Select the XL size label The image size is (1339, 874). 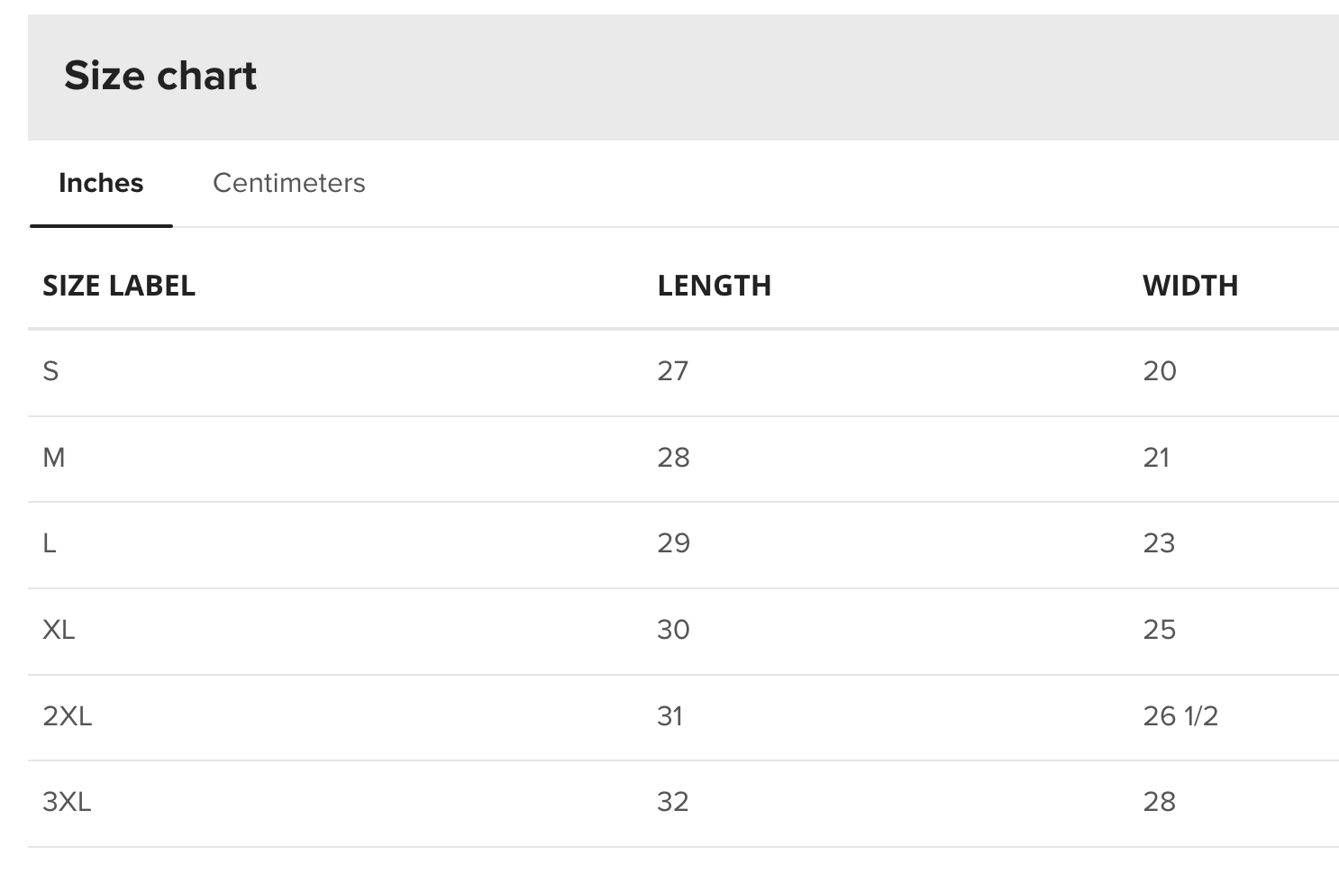(x=59, y=630)
